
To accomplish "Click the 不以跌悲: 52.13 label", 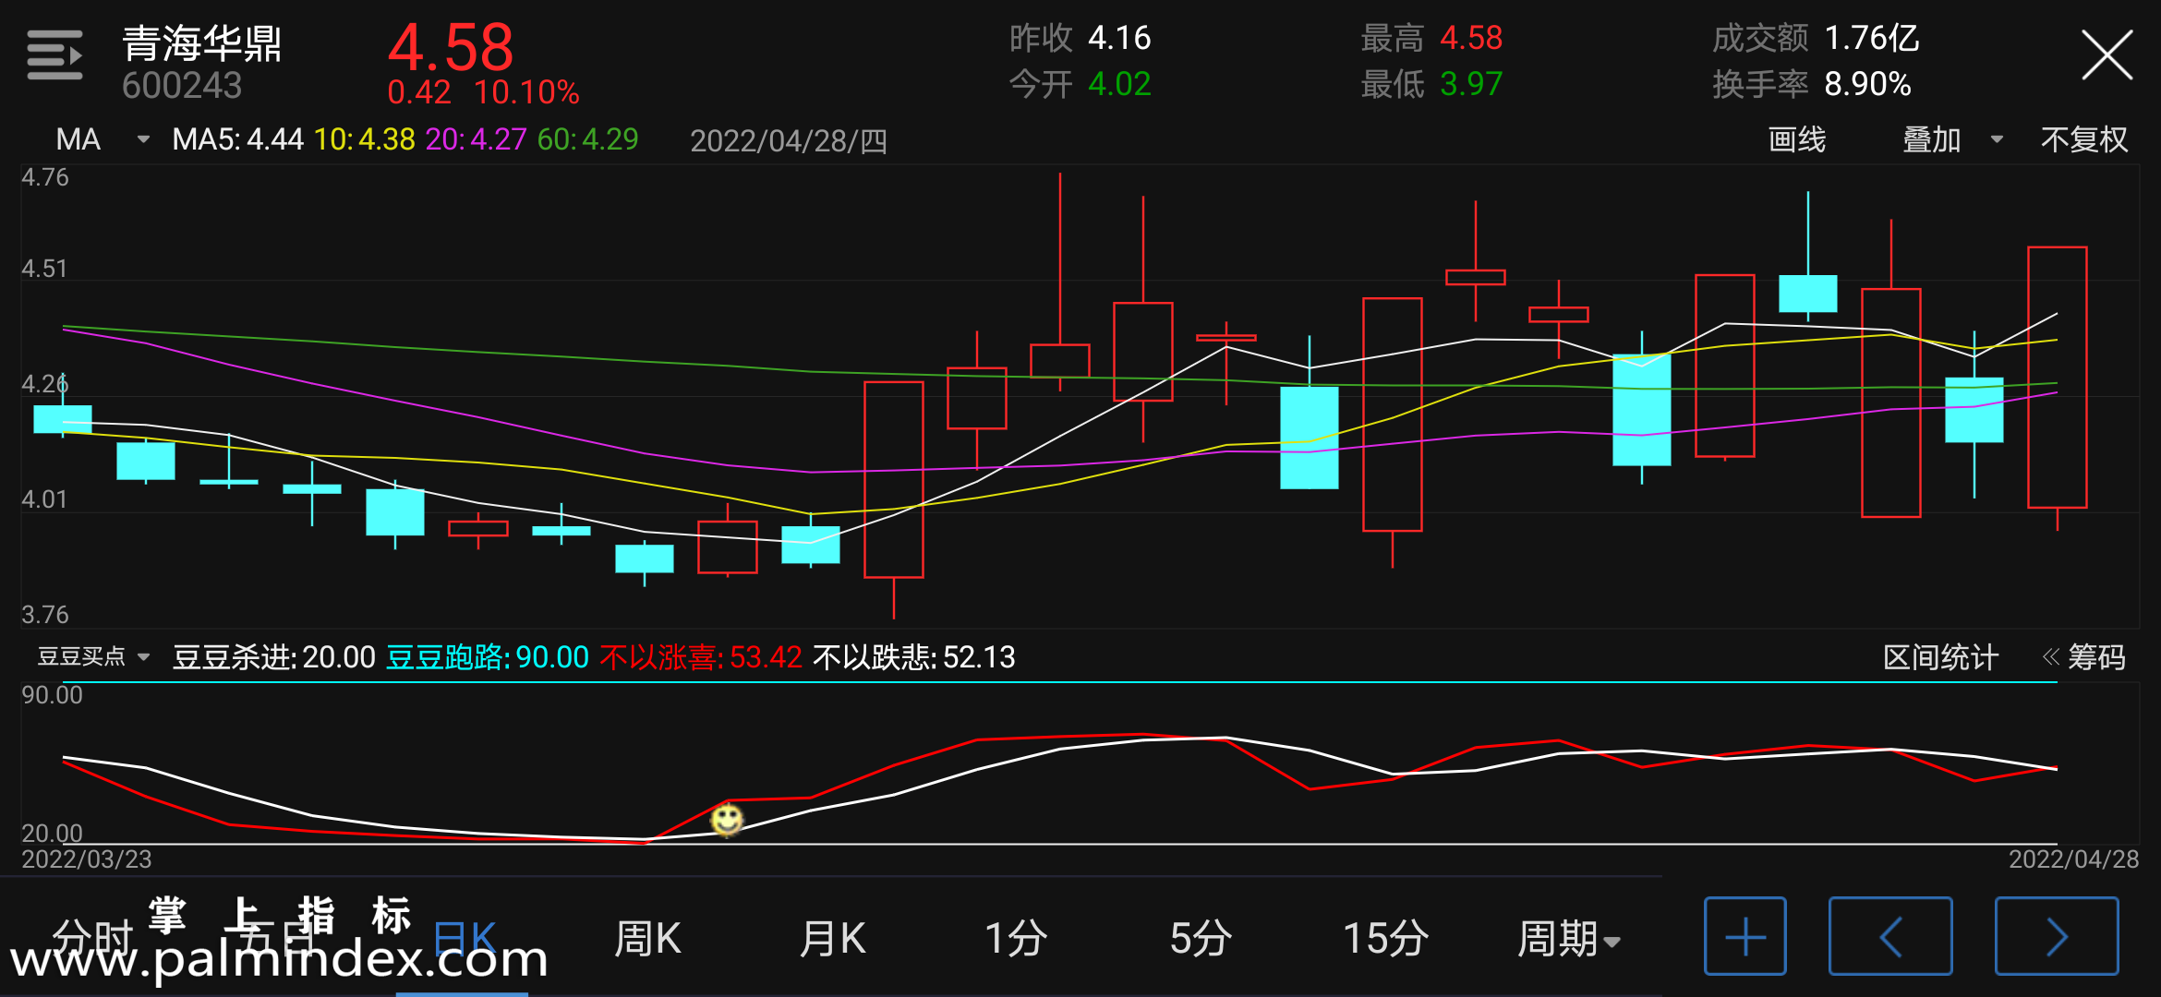I will pyautogui.click(x=914, y=657).
